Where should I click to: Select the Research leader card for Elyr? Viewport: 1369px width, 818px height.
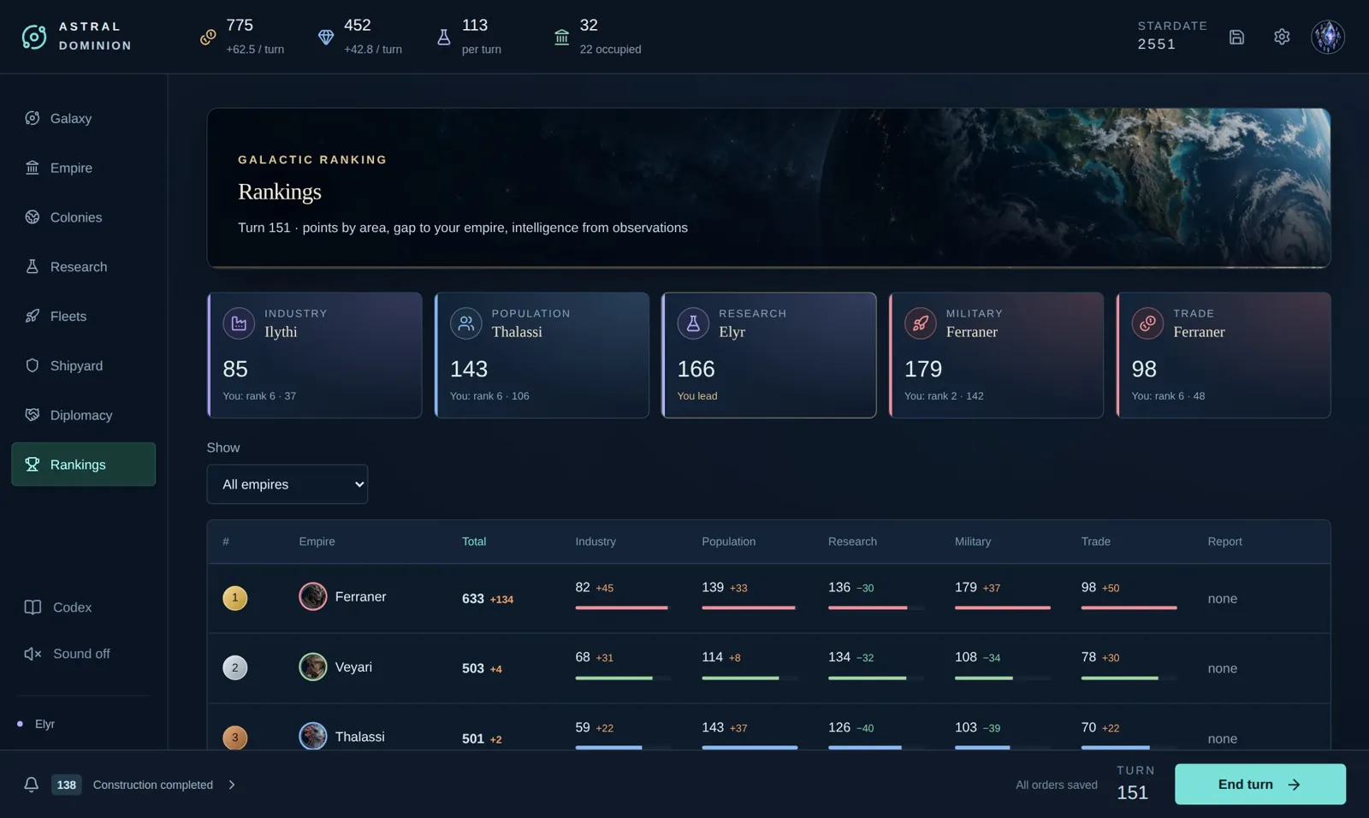[768, 355]
